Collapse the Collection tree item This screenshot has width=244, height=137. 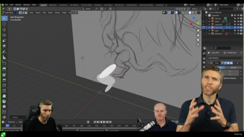(x=207, y=15)
